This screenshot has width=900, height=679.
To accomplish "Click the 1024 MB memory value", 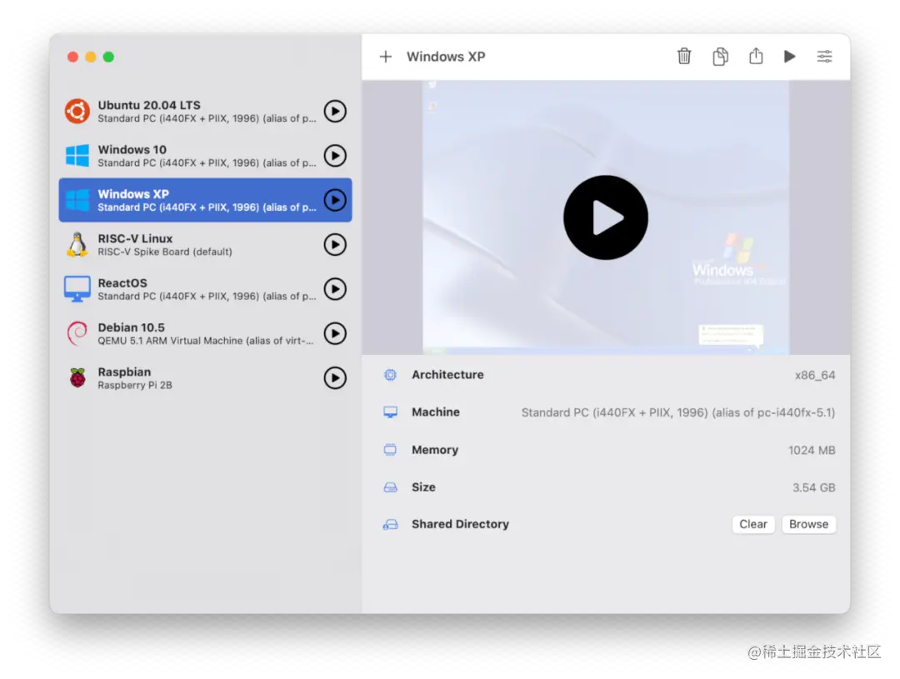I will (x=812, y=450).
